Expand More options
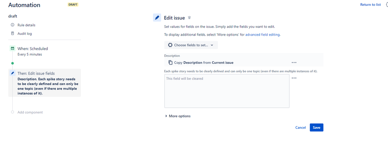Image resolution: width=388 pixels, height=148 pixels. click(x=178, y=116)
